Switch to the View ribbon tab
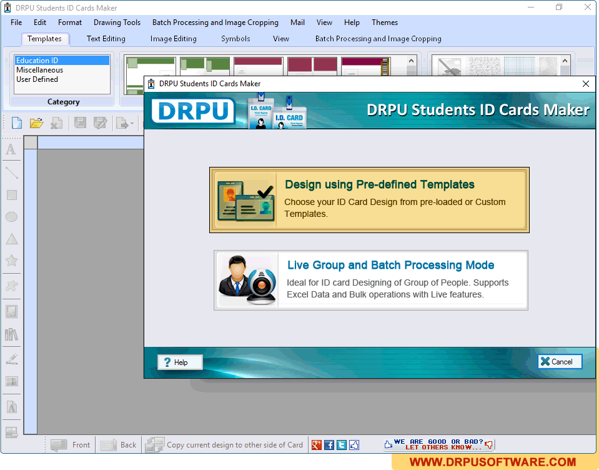Image resolution: width=599 pixels, height=470 pixels. (x=281, y=39)
